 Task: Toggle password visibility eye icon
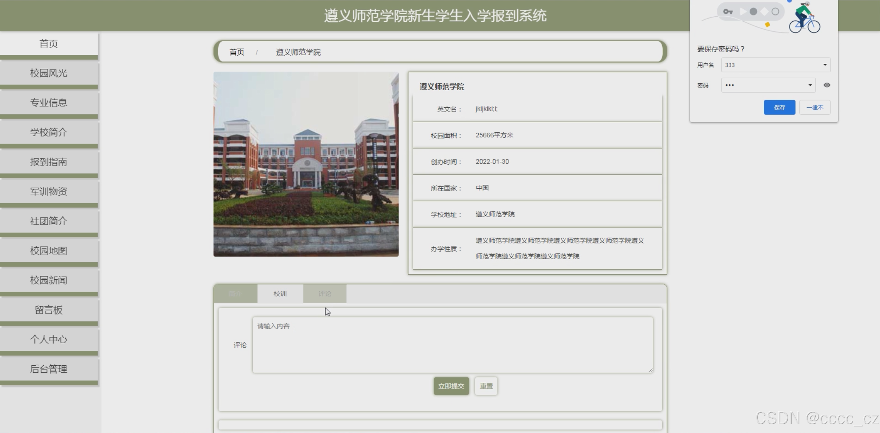pos(827,85)
